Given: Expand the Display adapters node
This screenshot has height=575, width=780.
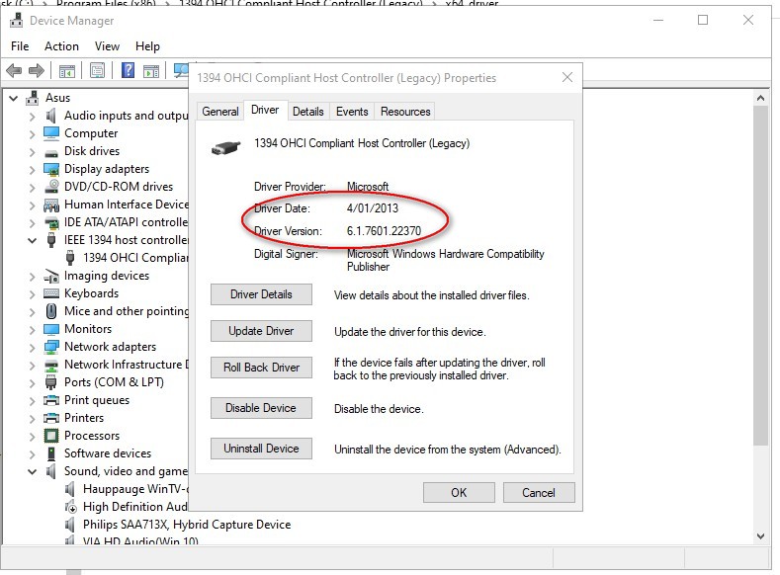Looking at the screenshot, I should pyautogui.click(x=33, y=170).
